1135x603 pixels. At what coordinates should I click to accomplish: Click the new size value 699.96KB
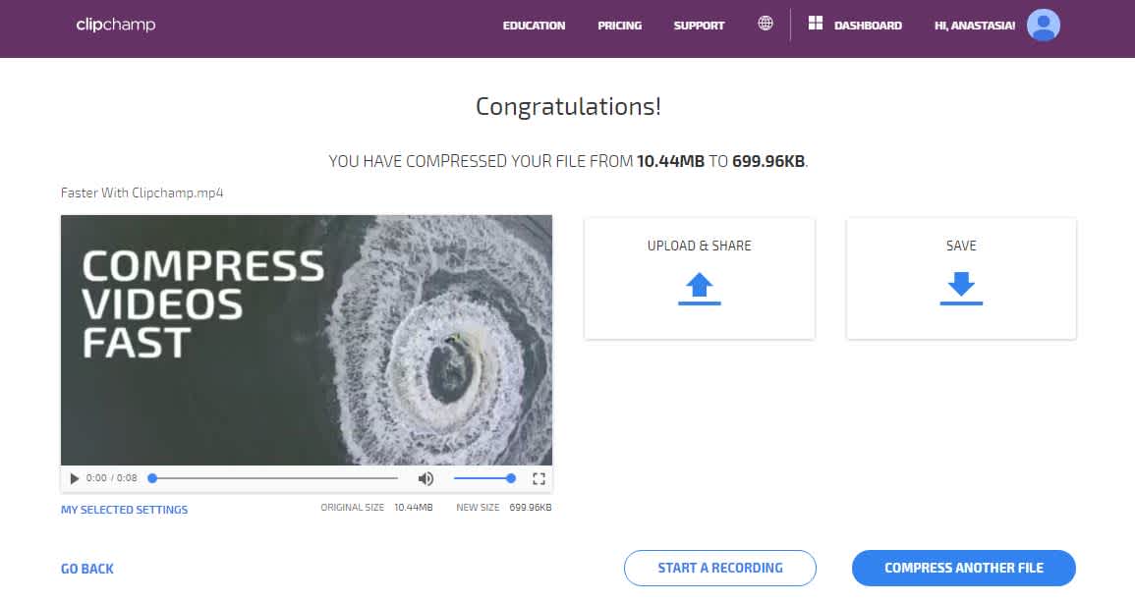point(531,508)
